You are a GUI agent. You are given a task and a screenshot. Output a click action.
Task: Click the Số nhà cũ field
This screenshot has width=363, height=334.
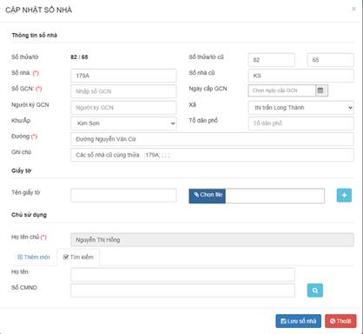[301, 76]
